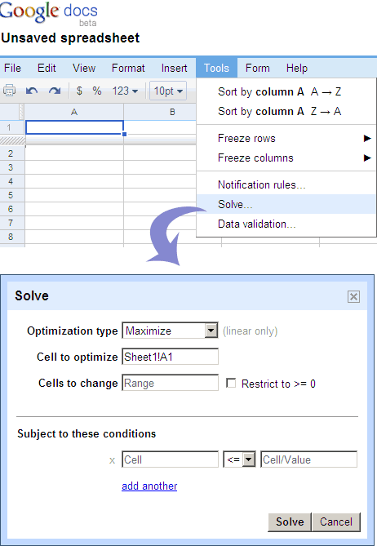The image size is (377, 546).
Task: Open the 10pt font size dropdown
Action: (x=168, y=91)
